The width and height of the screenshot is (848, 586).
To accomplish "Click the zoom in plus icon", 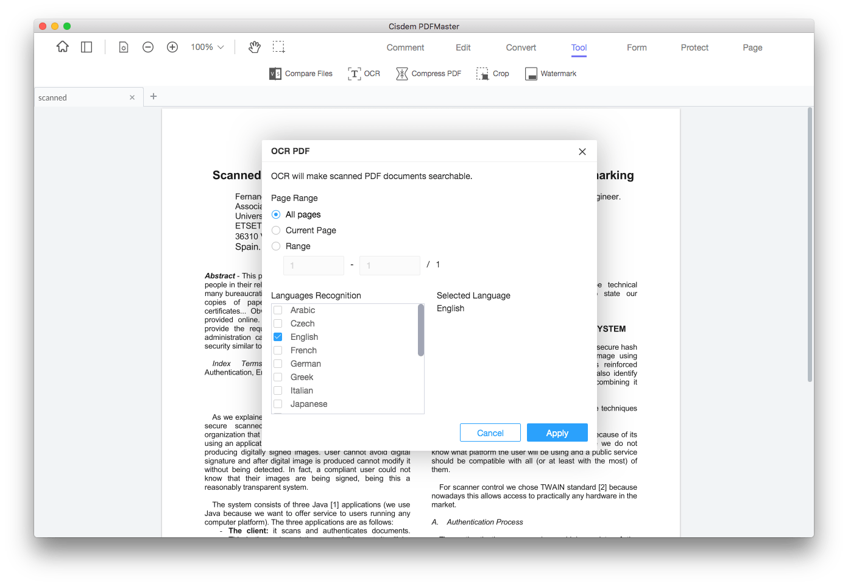I will click(172, 47).
